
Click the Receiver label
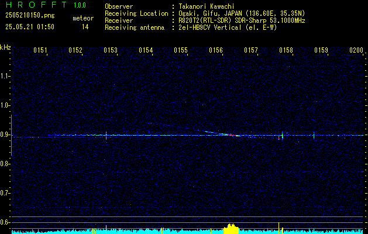pyautogui.click(x=119, y=20)
